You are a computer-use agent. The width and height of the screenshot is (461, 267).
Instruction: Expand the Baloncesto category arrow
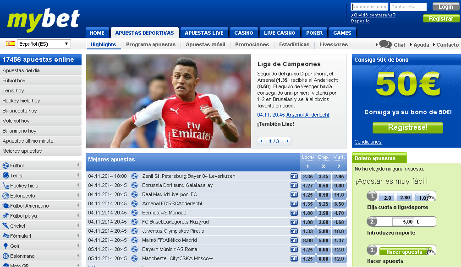pos(78,195)
